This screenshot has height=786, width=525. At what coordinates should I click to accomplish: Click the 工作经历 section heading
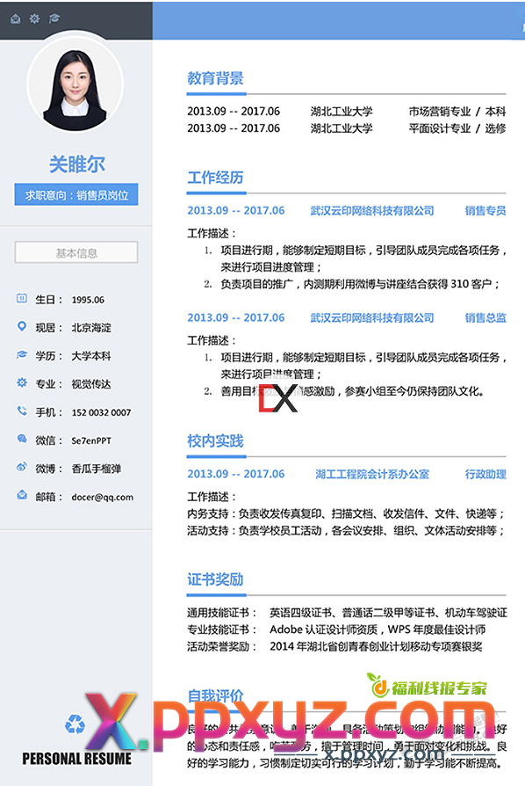tap(215, 178)
